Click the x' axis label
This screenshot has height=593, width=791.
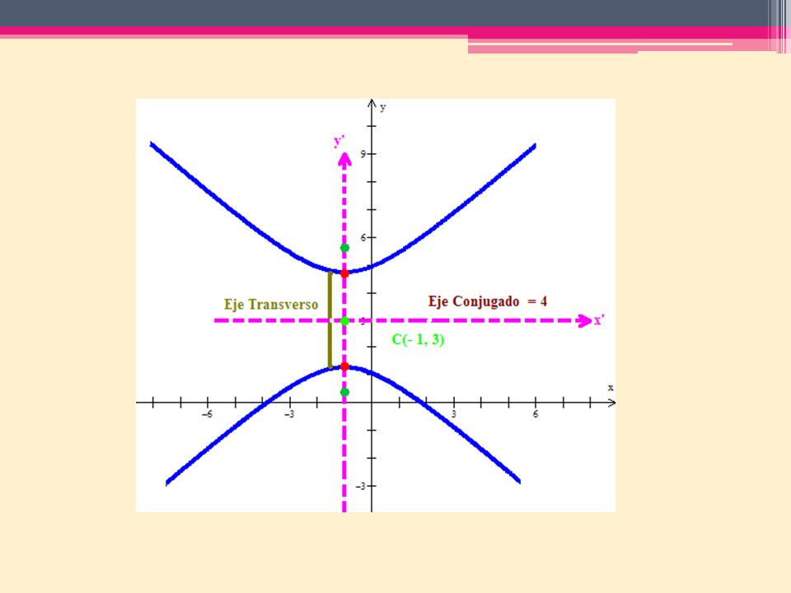(x=599, y=320)
